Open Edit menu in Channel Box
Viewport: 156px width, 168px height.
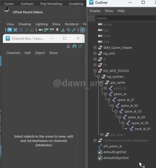tap(28, 53)
